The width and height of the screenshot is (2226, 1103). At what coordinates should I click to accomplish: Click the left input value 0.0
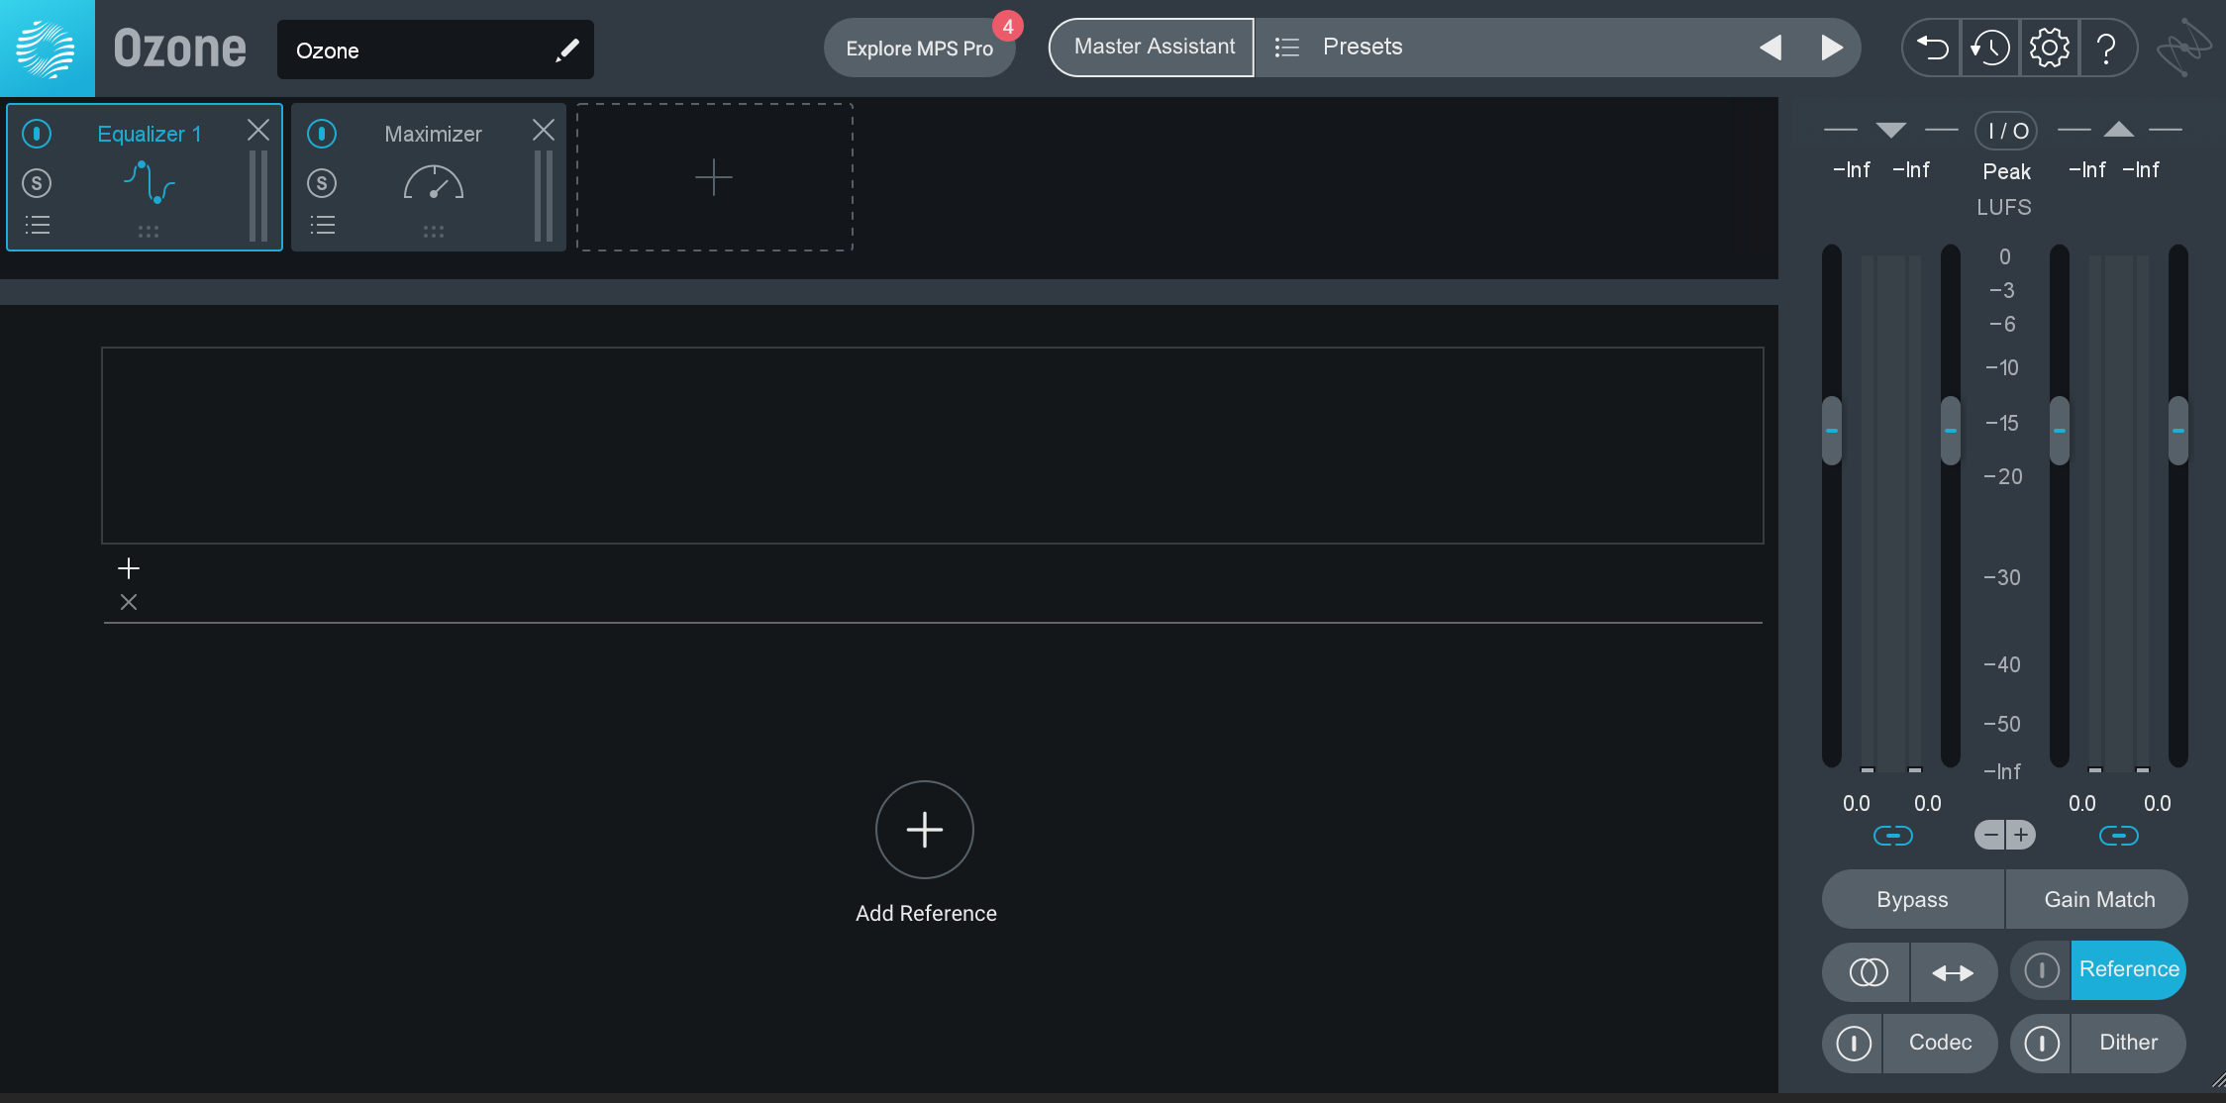click(1857, 804)
